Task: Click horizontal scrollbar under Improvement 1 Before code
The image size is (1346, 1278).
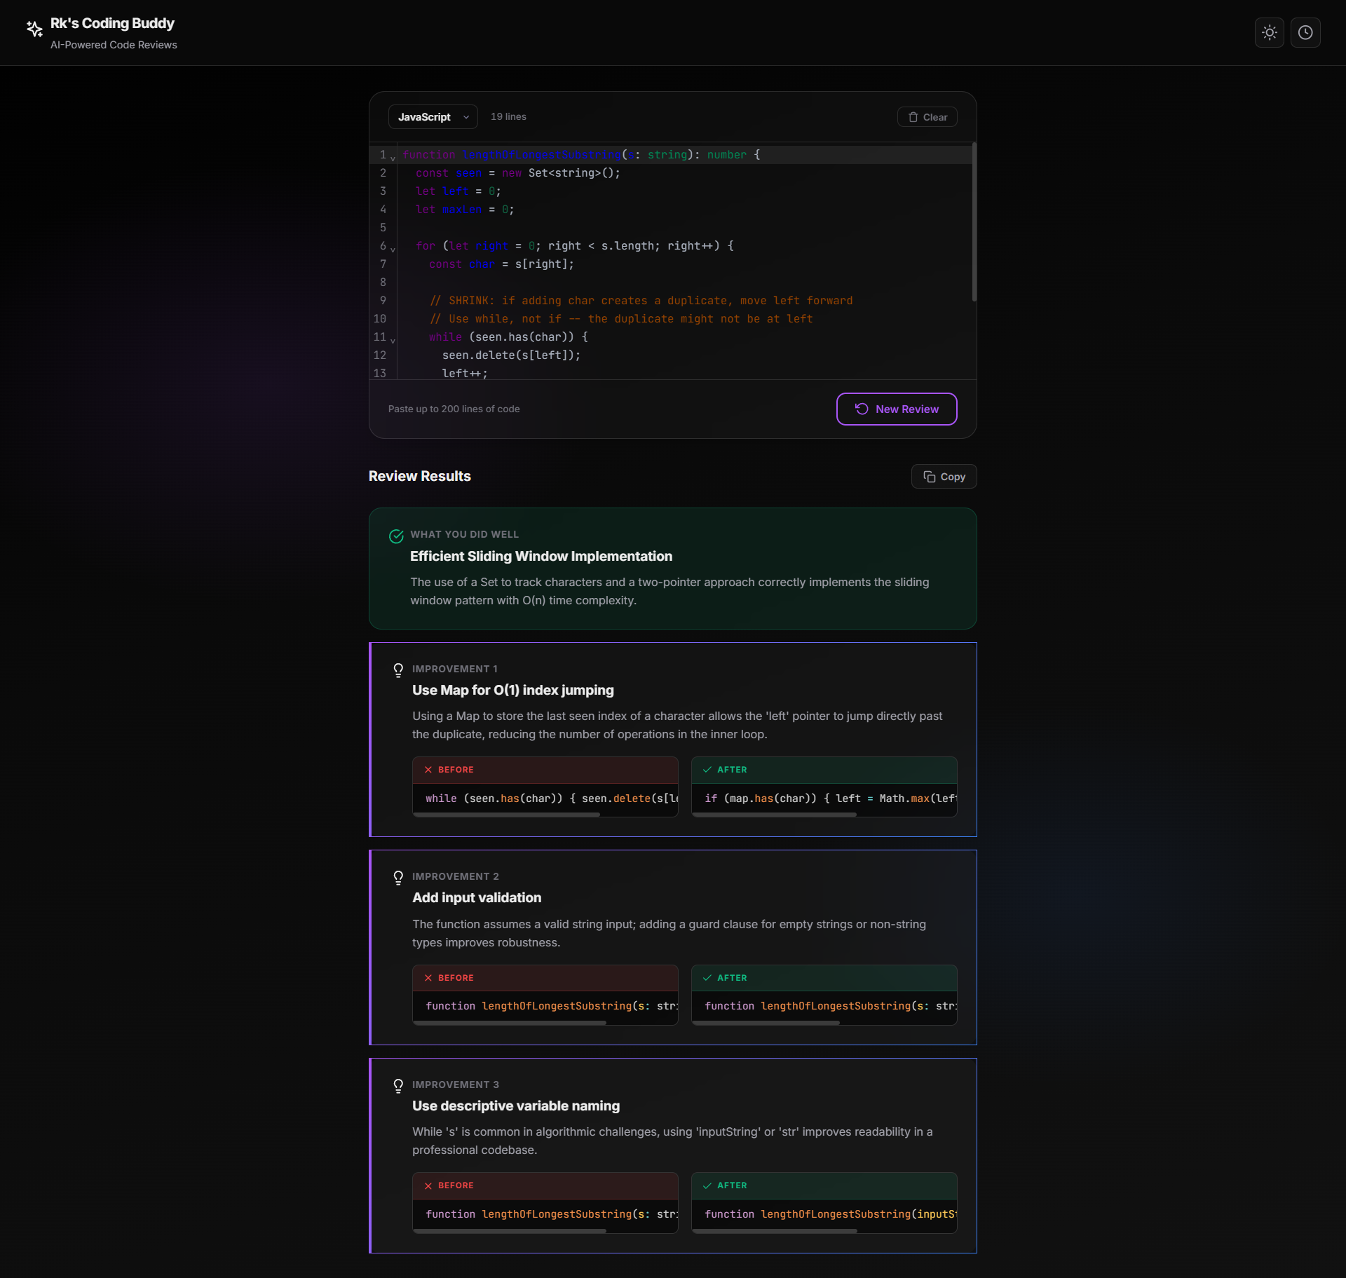Action: point(507,815)
